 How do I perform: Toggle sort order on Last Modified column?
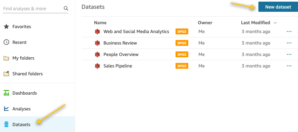pyautogui.click(x=275, y=23)
